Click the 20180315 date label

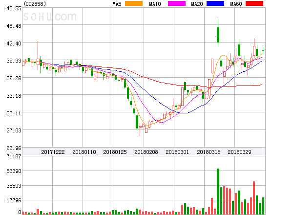(209, 152)
